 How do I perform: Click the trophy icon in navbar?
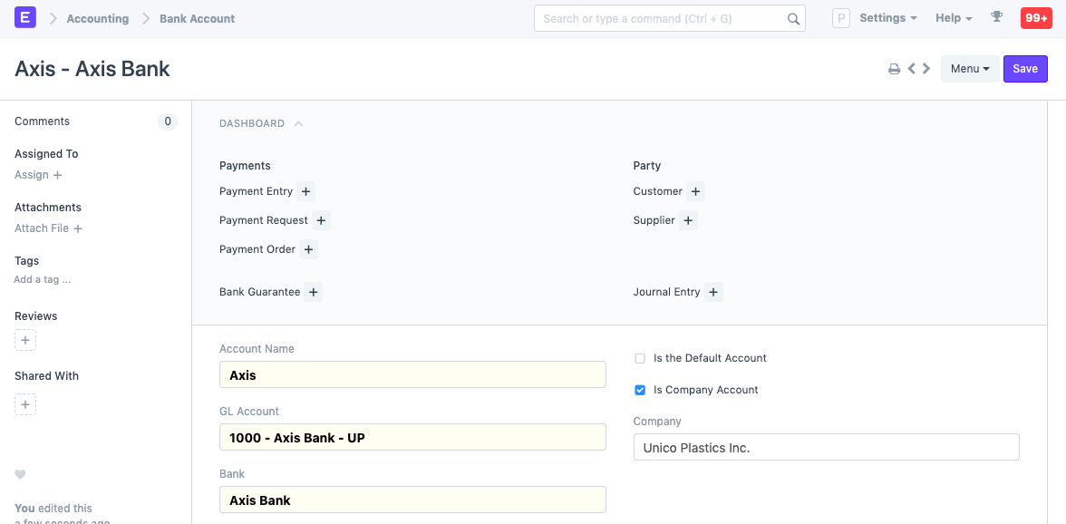pos(997,18)
